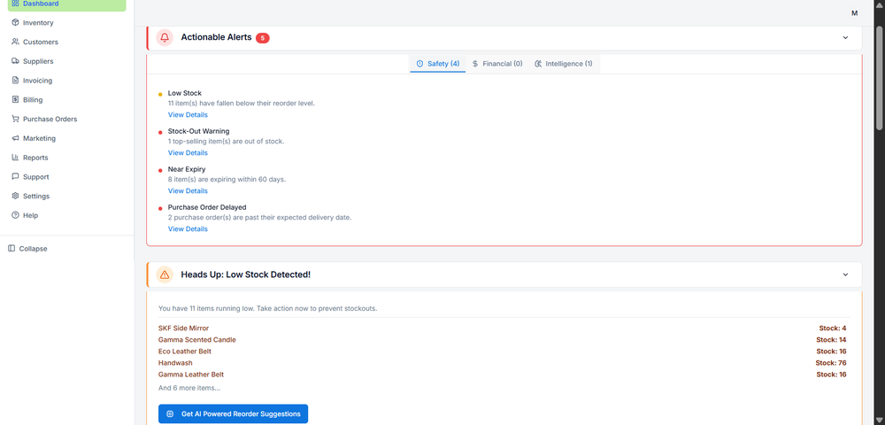Screen dimensions: 885x425
Task: Click the Settings gear icon
Action: [15, 196]
